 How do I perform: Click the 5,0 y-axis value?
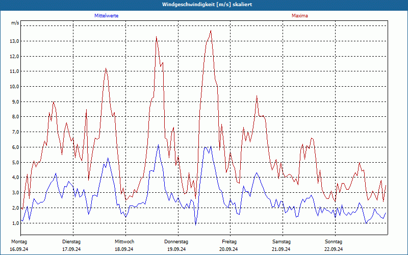click(x=16, y=162)
